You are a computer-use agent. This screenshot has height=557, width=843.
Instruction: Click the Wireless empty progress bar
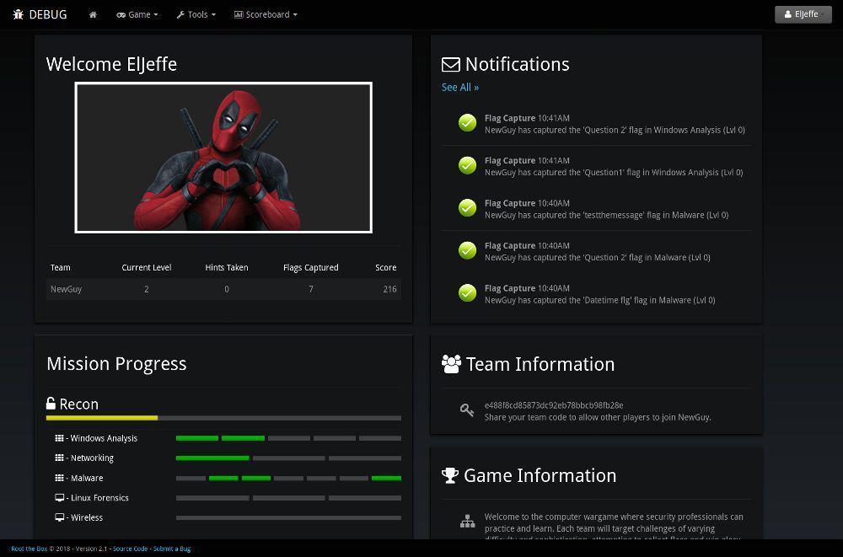[x=288, y=517]
